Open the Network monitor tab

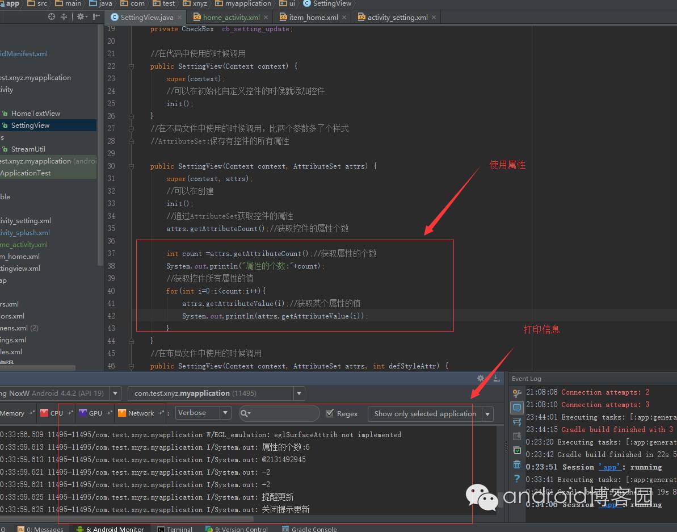coord(140,413)
